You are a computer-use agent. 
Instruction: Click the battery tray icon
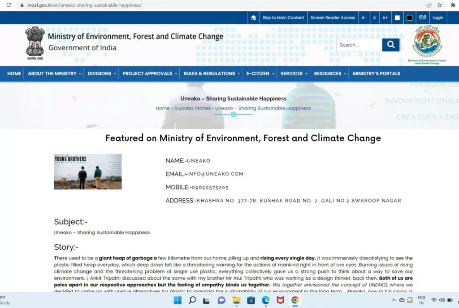click(450, 300)
